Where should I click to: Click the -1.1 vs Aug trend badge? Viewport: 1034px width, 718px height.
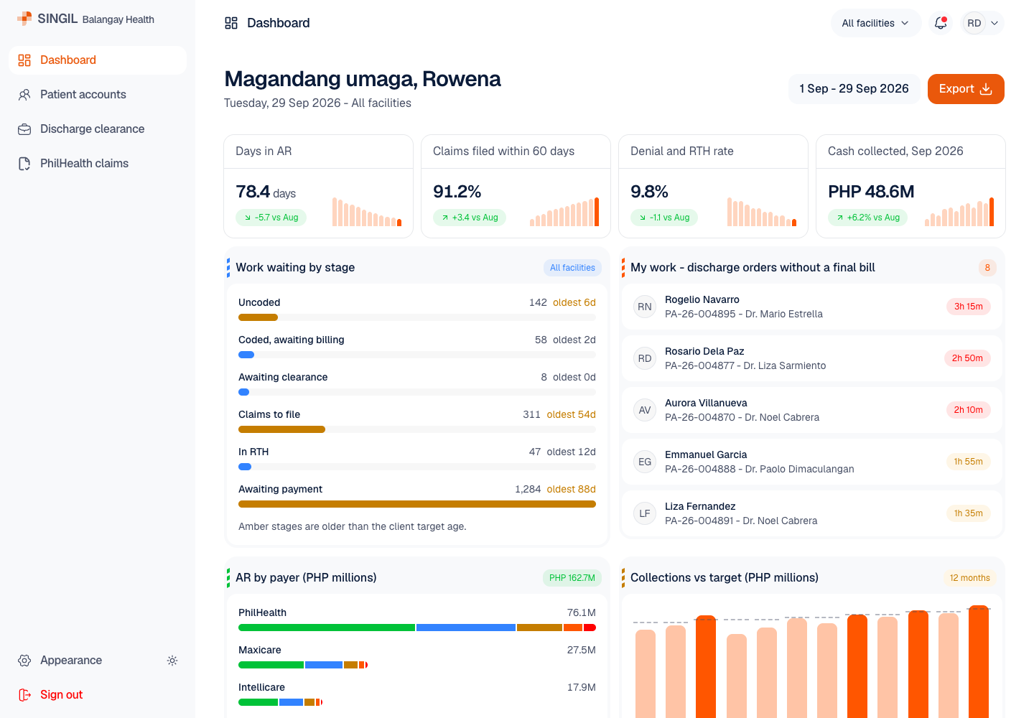tap(664, 218)
